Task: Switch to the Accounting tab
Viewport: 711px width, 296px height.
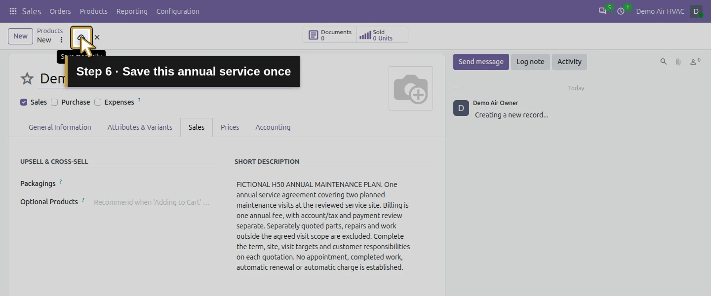Action: 273,127
